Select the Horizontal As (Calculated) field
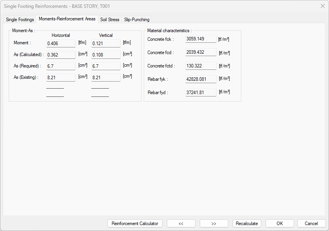 61,55
